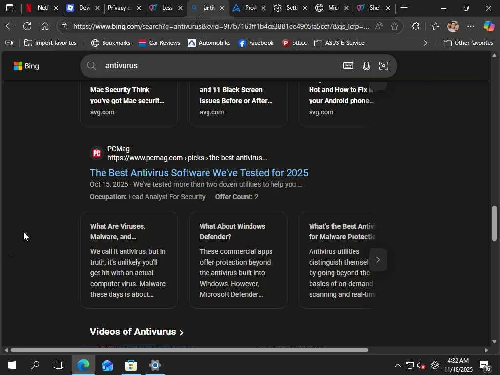Open the Extensions puzzle icon

click(416, 26)
